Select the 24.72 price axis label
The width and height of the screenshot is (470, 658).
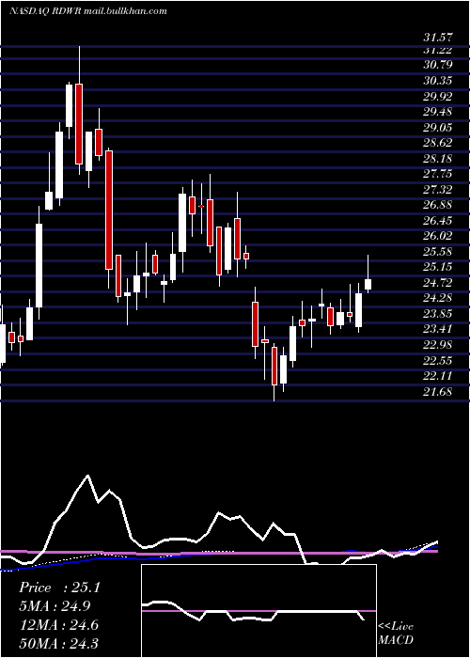[x=438, y=283]
